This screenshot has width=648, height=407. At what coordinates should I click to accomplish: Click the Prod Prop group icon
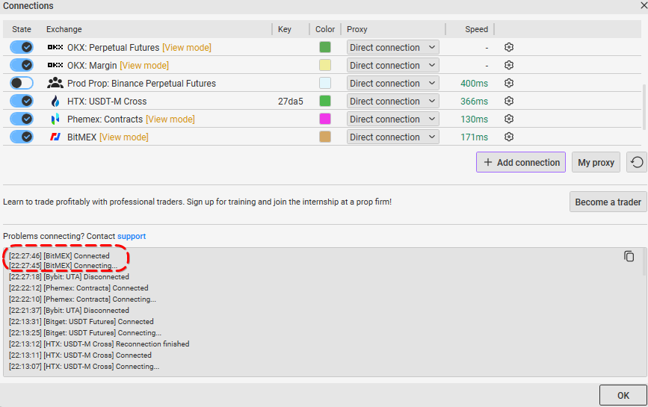coord(55,83)
